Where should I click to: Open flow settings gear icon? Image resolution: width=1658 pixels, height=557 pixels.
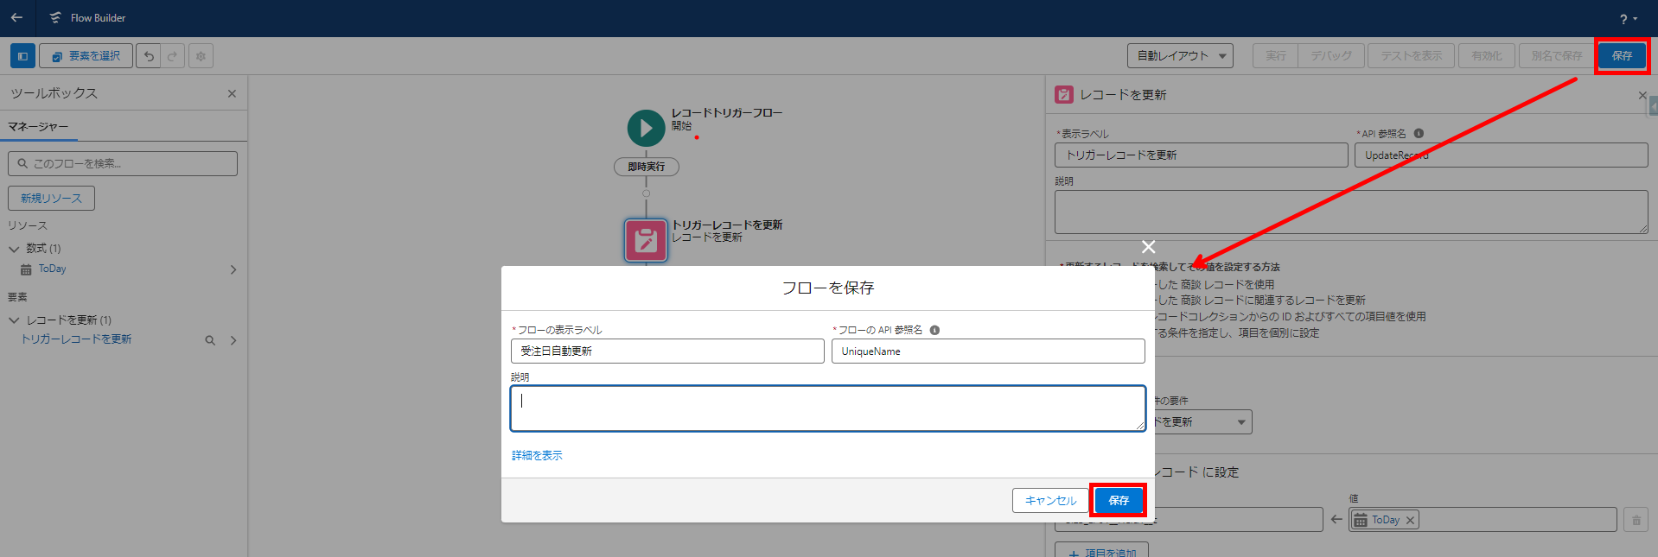[x=201, y=56]
